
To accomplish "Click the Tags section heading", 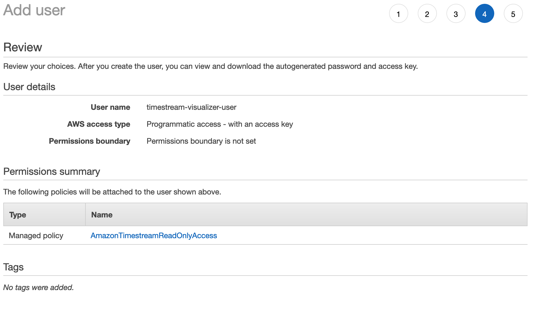I will [x=13, y=267].
